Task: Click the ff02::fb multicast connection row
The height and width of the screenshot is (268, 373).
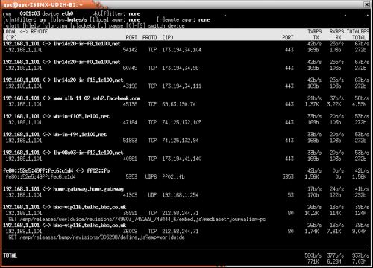Action: (186, 173)
